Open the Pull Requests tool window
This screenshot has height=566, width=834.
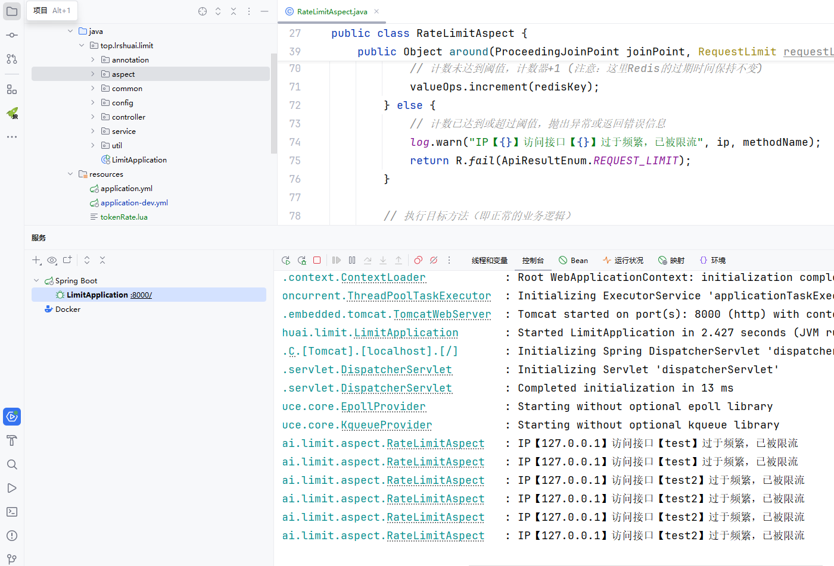coord(12,59)
